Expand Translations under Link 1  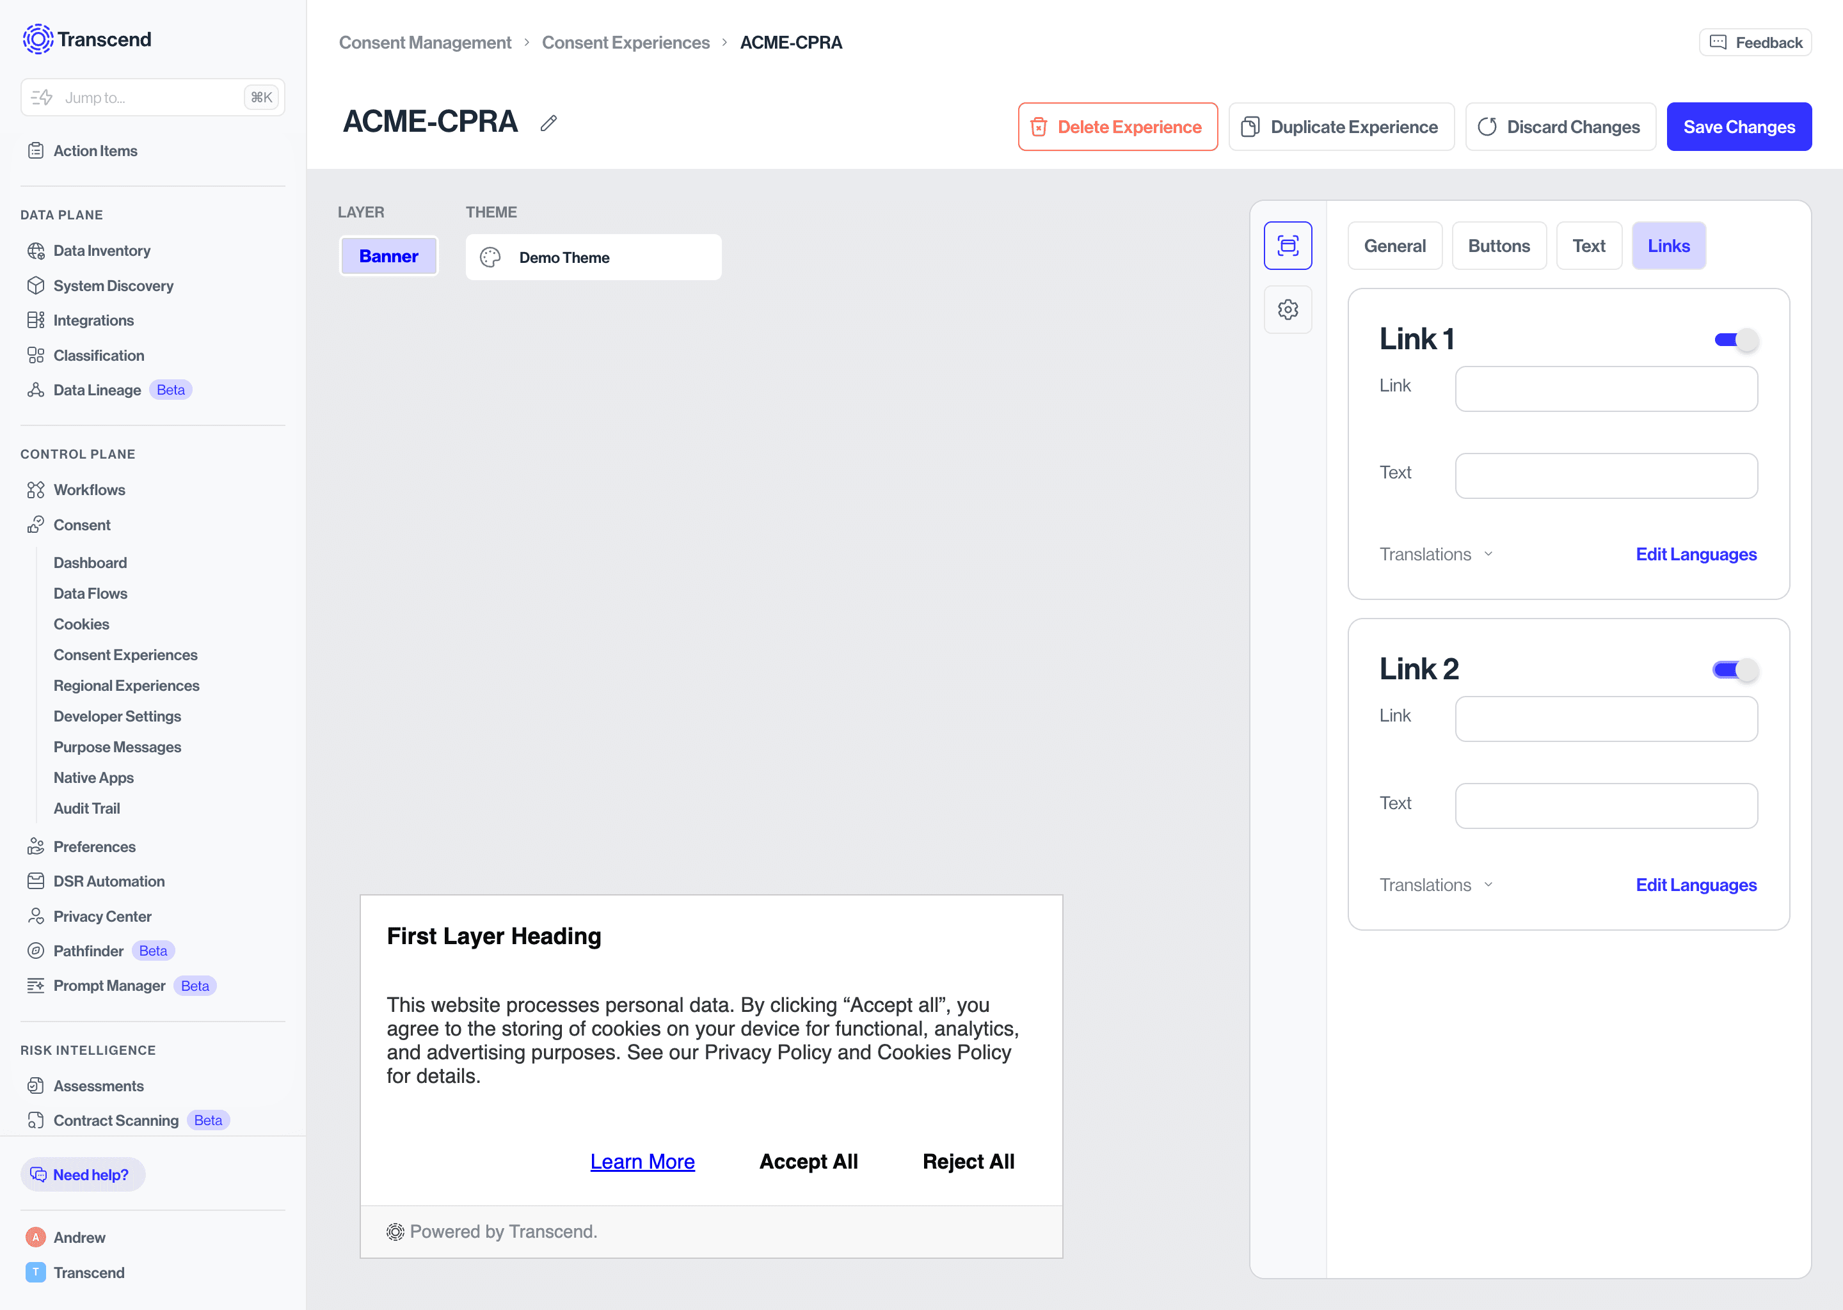(x=1436, y=554)
